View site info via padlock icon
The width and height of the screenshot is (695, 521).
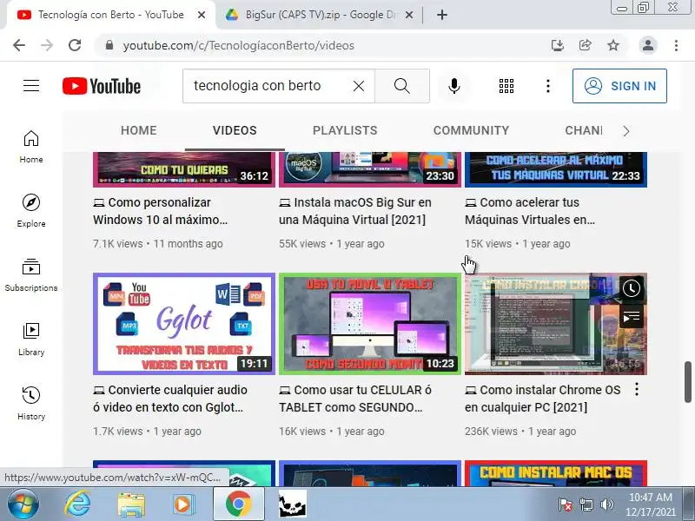109,45
